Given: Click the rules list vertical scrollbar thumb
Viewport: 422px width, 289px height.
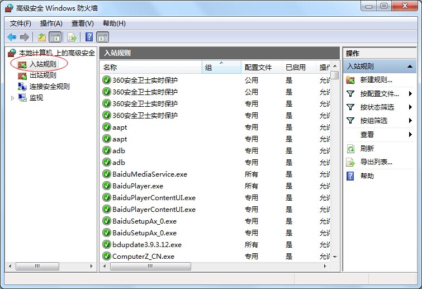Looking at the screenshot, I should [x=335, y=75].
